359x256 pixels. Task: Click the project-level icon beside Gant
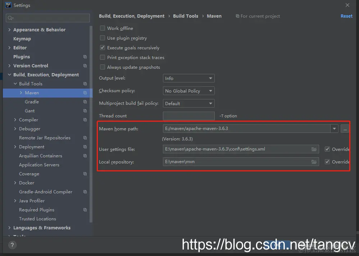(x=85, y=111)
